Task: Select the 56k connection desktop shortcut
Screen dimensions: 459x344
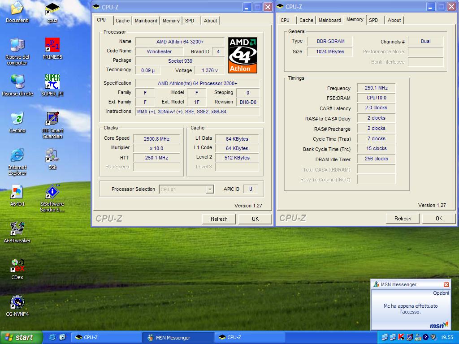Action: point(52,159)
